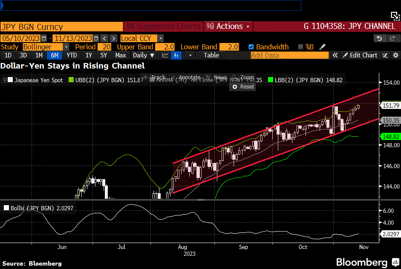401x269 pixels.
Task: Toggle Japanese Yen Spot series visibility
Action: tap(10, 80)
